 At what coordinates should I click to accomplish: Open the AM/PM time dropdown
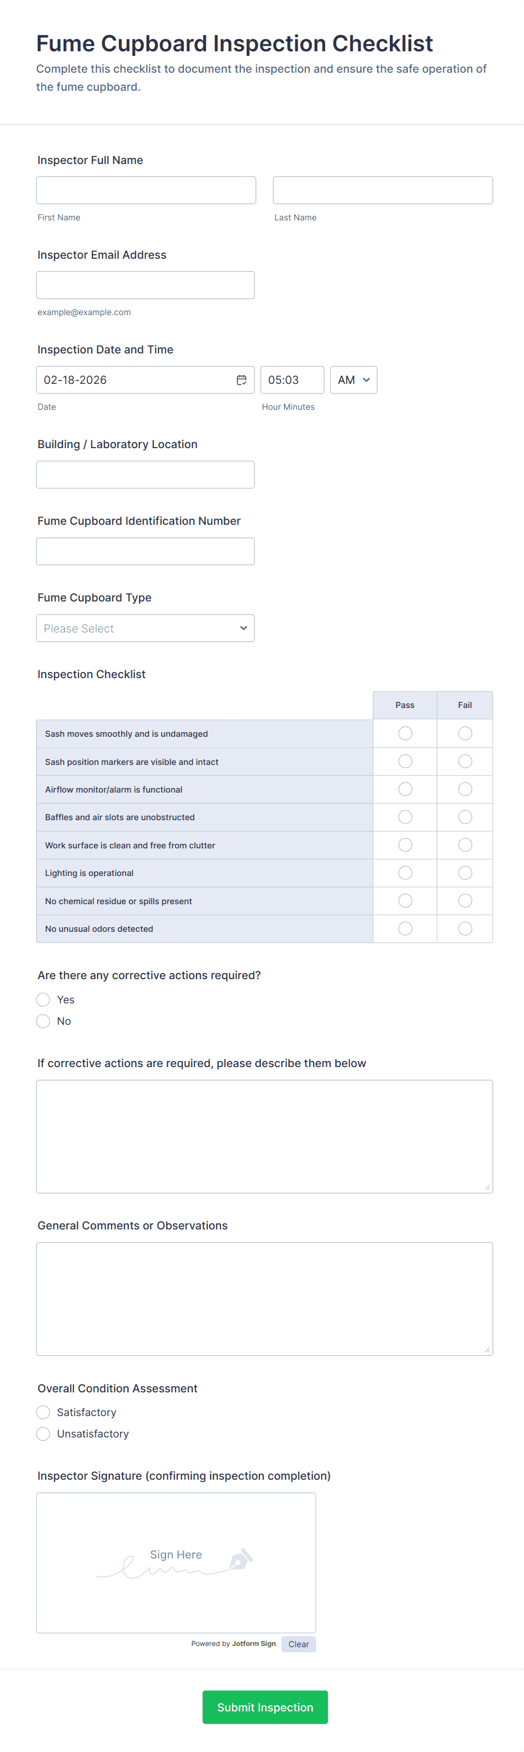tap(353, 380)
